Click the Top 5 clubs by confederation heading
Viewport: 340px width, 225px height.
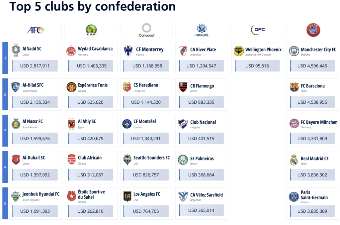(92, 6)
